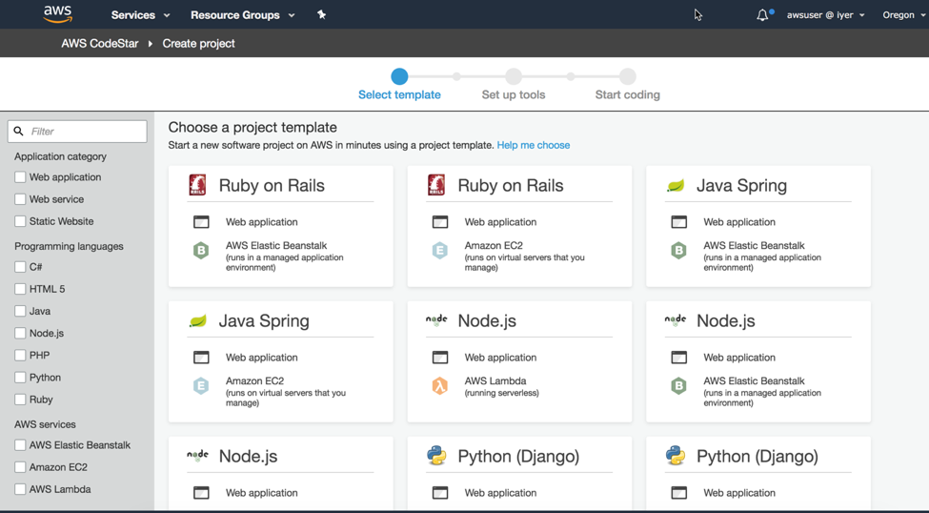Toggle the AWS Lambda service checkbox

pyautogui.click(x=20, y=489)
